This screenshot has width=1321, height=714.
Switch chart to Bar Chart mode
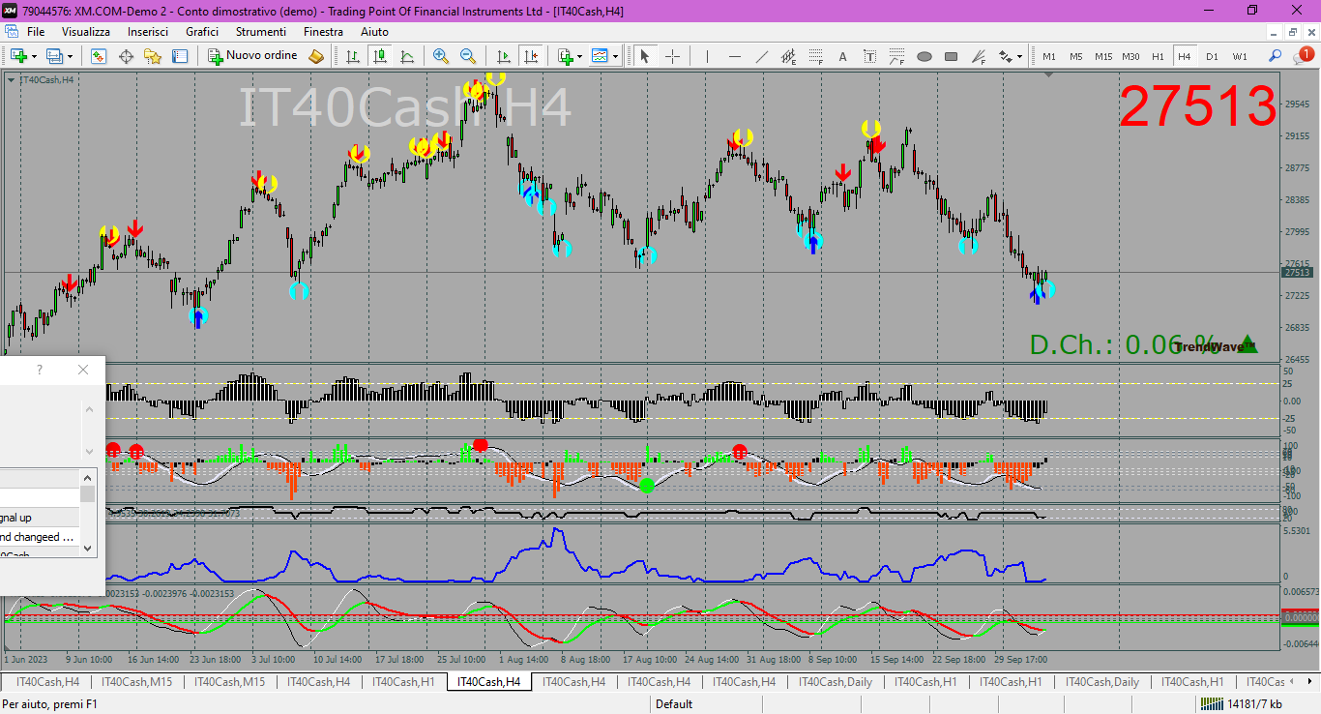pos(353,56)
